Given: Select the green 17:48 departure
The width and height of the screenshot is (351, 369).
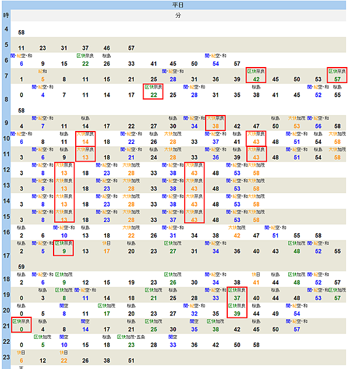Looking at the screenshot, I should (297, 252).
